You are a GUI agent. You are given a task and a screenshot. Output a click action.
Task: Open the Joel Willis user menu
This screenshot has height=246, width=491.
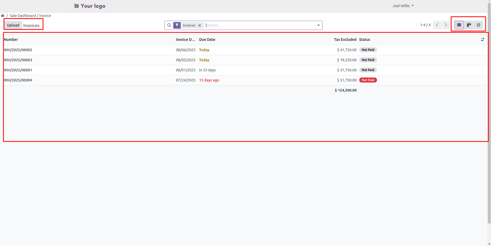tap(403, 6)
